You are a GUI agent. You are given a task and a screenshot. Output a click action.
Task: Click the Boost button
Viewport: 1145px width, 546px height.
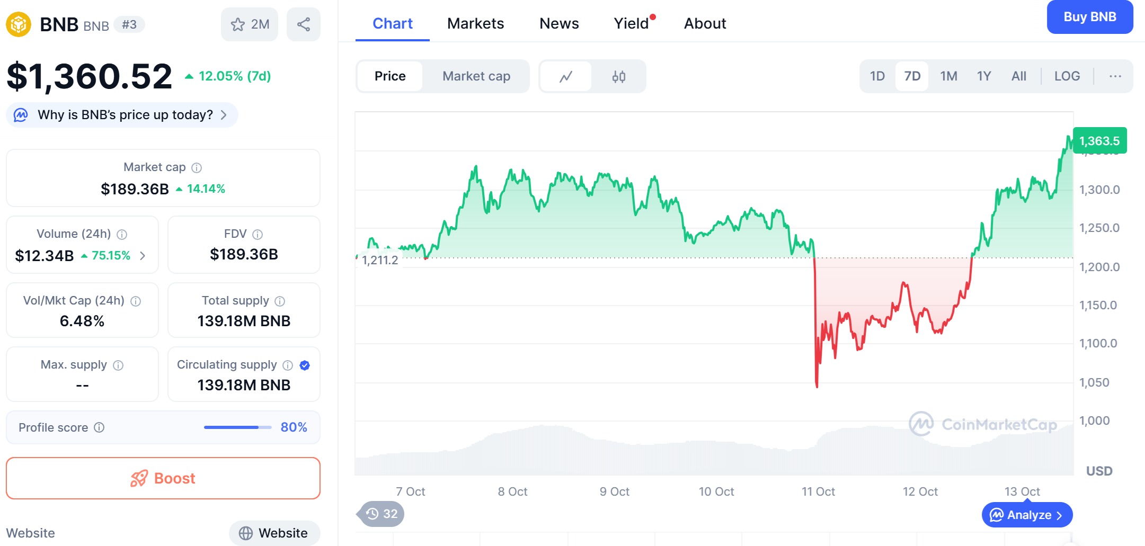click(x=163, y=478)
